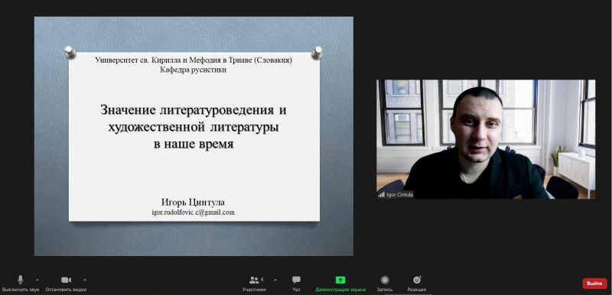Click Кафедра русистики line on slide
Screen dimensions: 612x295
(193, 70)
